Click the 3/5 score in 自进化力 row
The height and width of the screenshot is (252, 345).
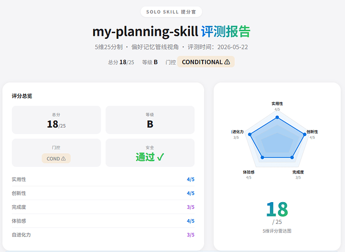coord(190,235)
